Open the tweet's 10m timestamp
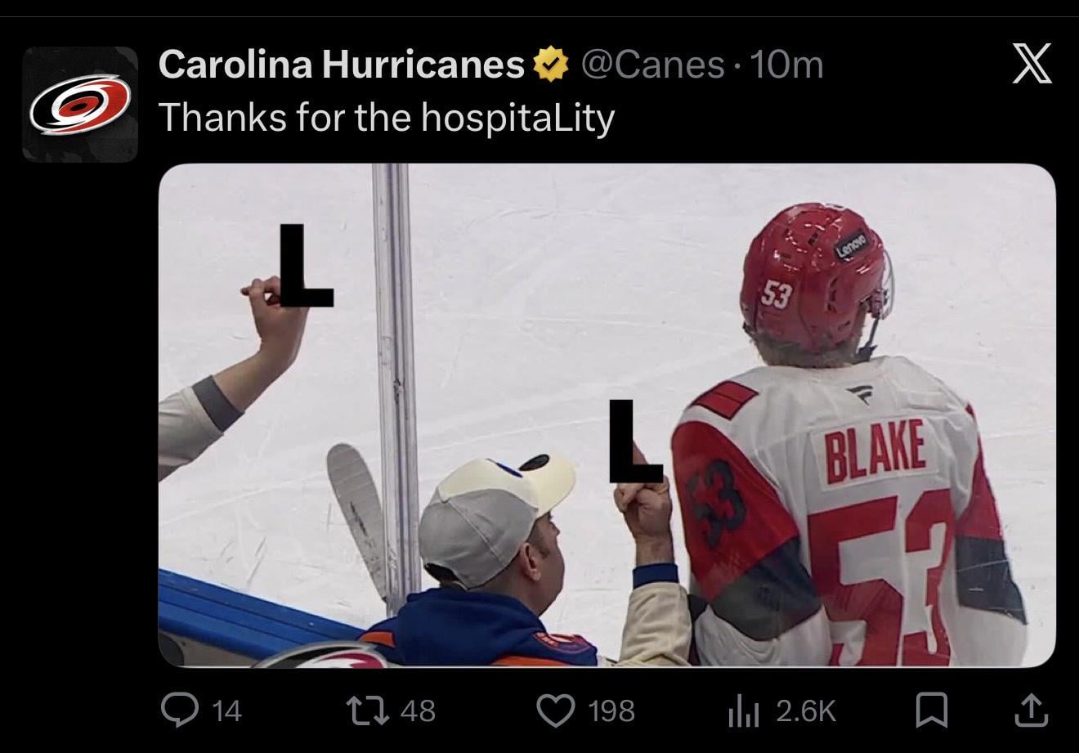1079x753 pixels. point(786,65)
